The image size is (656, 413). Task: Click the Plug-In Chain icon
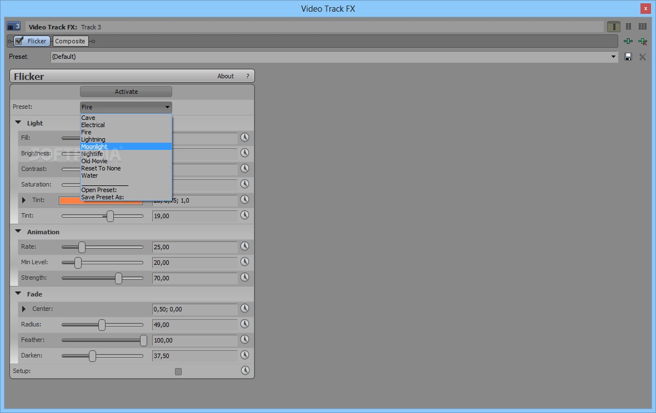coord(628,41)
